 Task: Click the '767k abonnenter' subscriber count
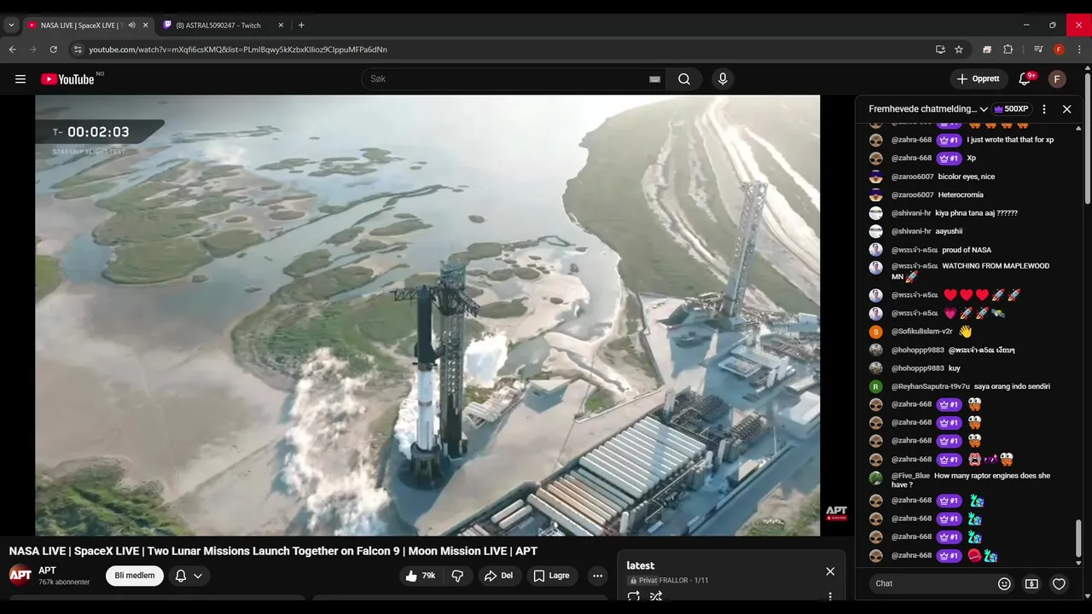tap(64, 582)
